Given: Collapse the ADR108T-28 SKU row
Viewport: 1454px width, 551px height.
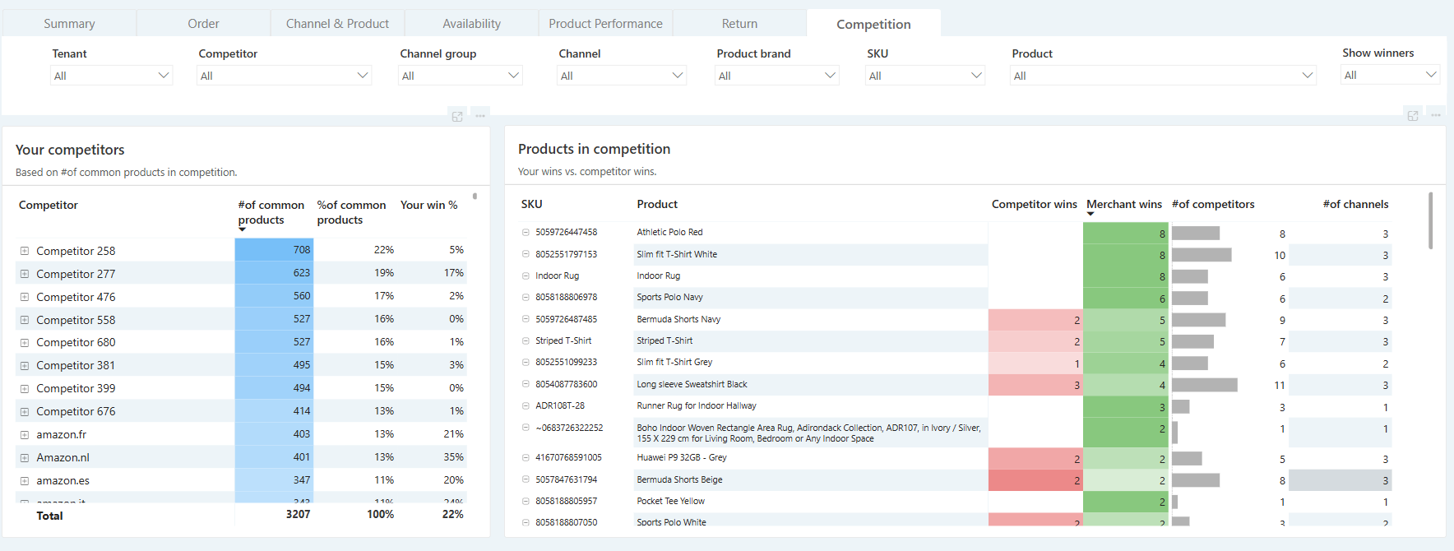Looking at the screenshot, I should pos(526,406).
